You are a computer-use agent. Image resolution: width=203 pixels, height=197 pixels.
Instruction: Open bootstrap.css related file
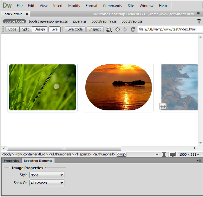[132, 21]
